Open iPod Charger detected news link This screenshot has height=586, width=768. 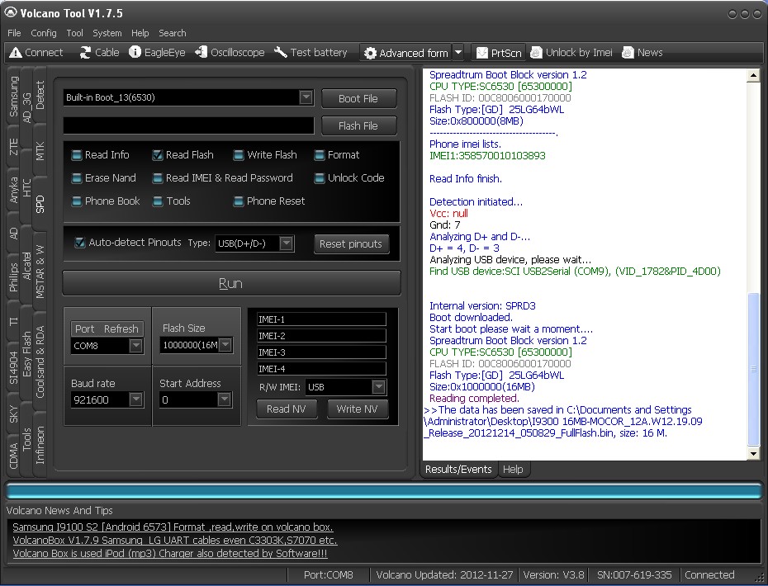pyautogui.click(x=170, y=554)
